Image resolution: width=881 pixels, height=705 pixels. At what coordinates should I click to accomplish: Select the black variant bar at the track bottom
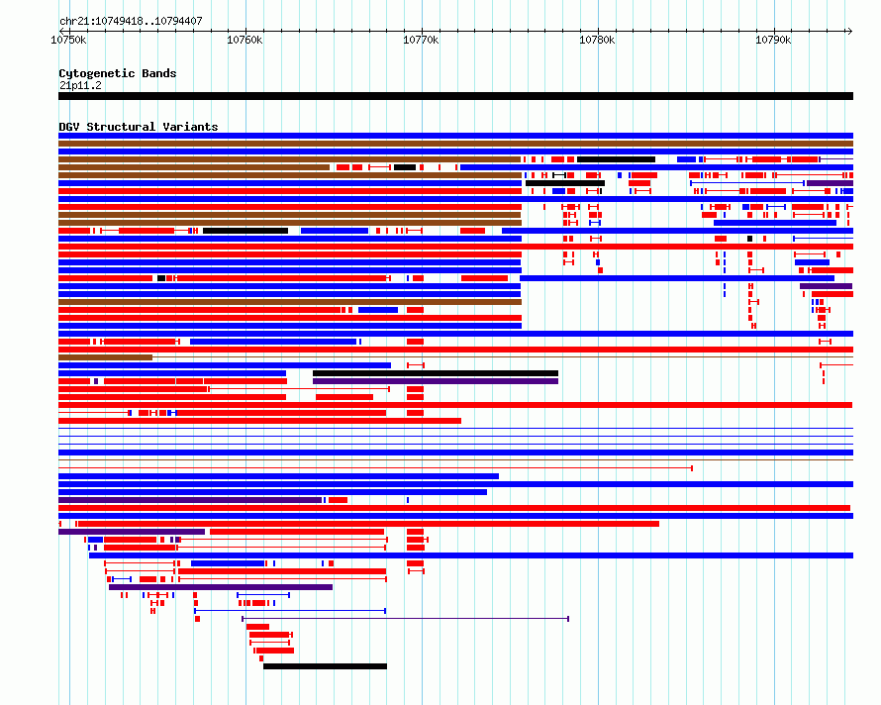pos(326,666)
